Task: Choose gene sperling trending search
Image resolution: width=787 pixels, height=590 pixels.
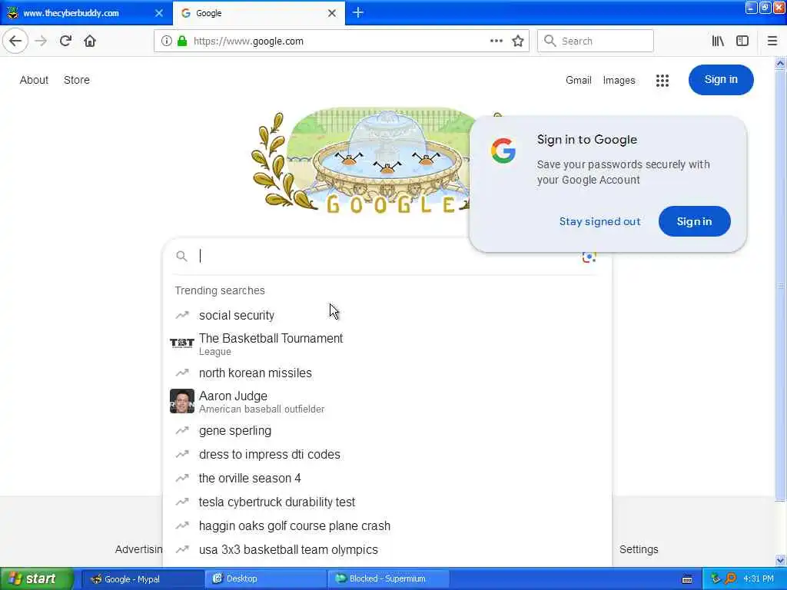Action: coord(387,430)
